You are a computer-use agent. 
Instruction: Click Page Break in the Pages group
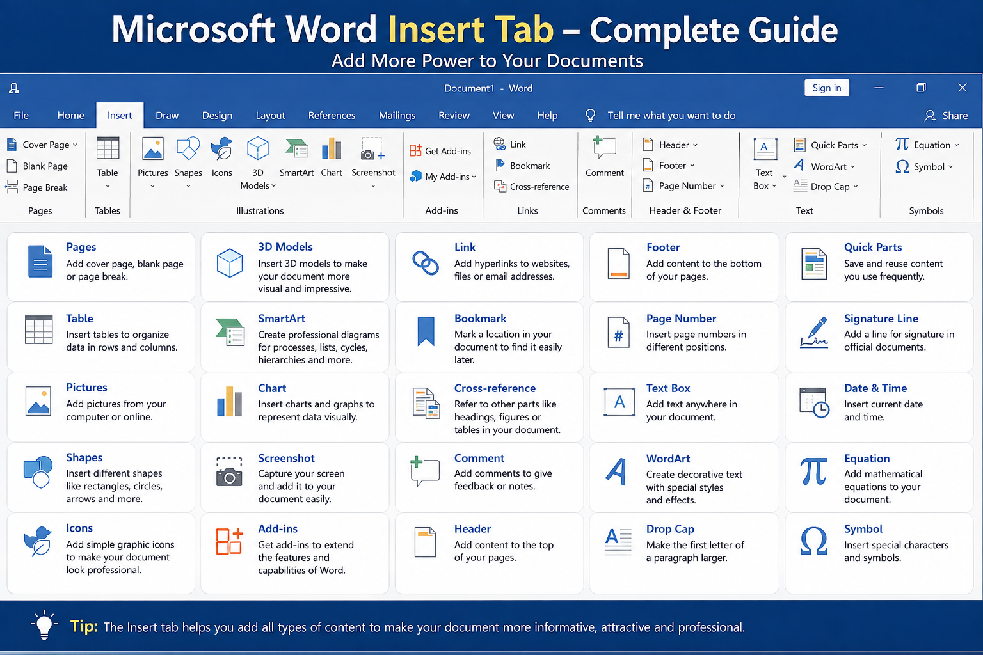pyautogui.click(x=37, y=187)
